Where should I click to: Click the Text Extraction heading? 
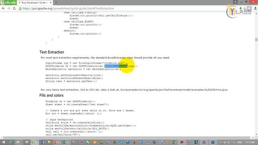[x=52, y=52]
